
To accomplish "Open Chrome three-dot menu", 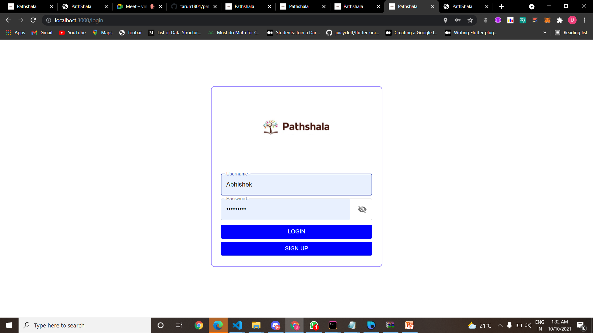I will point(584,20).
